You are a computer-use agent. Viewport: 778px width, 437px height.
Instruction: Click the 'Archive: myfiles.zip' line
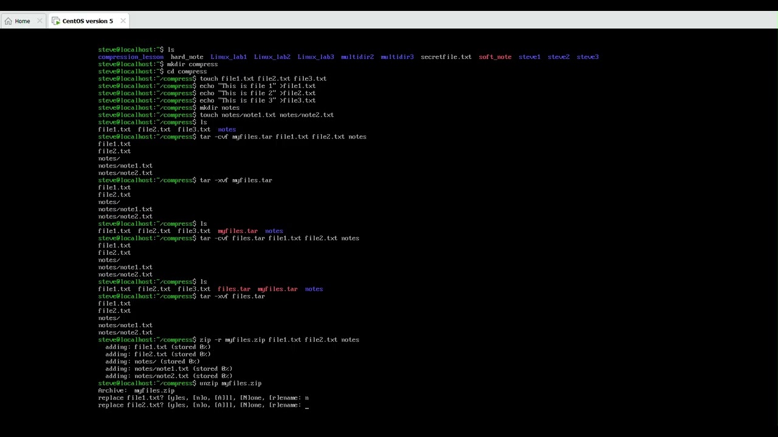tap(136, 391)
